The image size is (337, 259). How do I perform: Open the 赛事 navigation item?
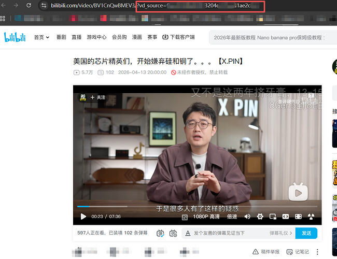click(x=152, y=37)
